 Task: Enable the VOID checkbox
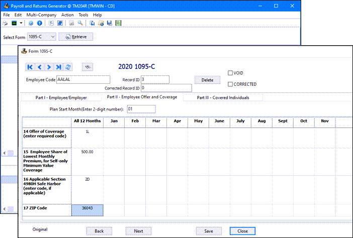click(230, 72)
